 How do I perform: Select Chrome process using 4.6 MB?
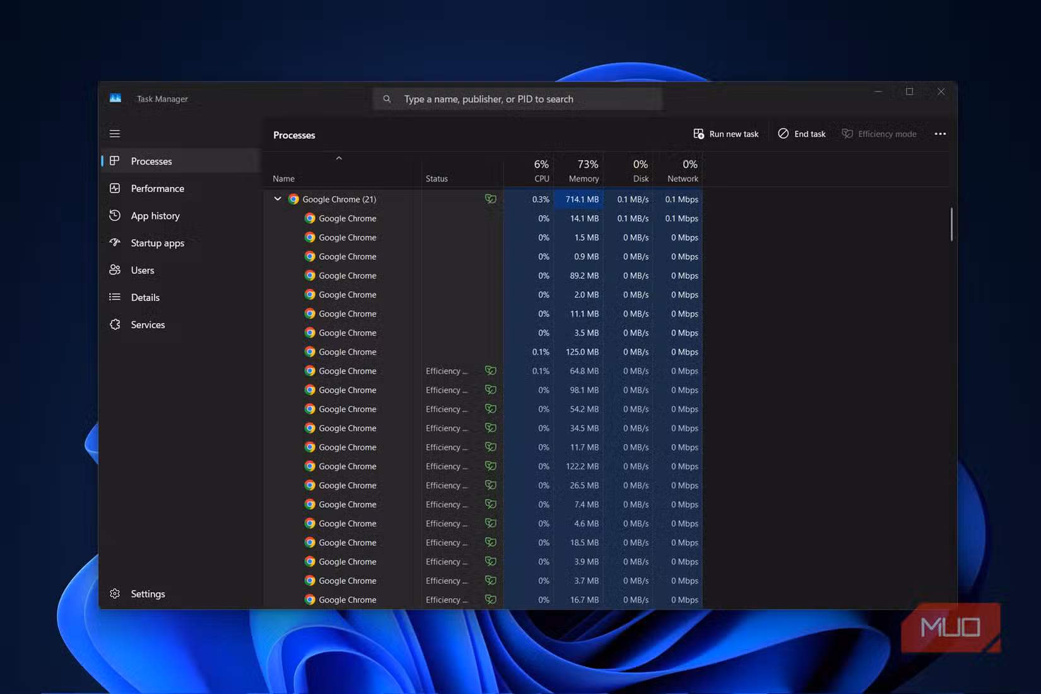[483, 523]
